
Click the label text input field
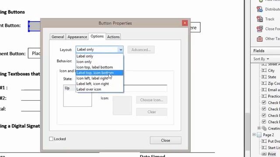coord(145,89)
